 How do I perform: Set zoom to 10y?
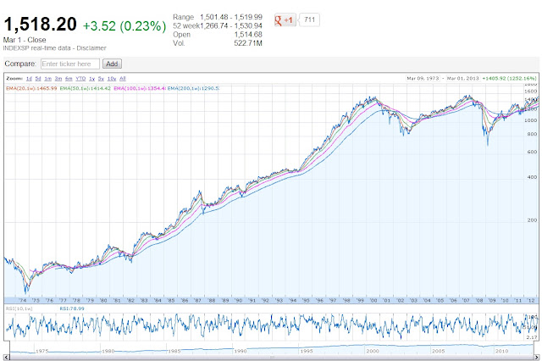click(112, 79)
